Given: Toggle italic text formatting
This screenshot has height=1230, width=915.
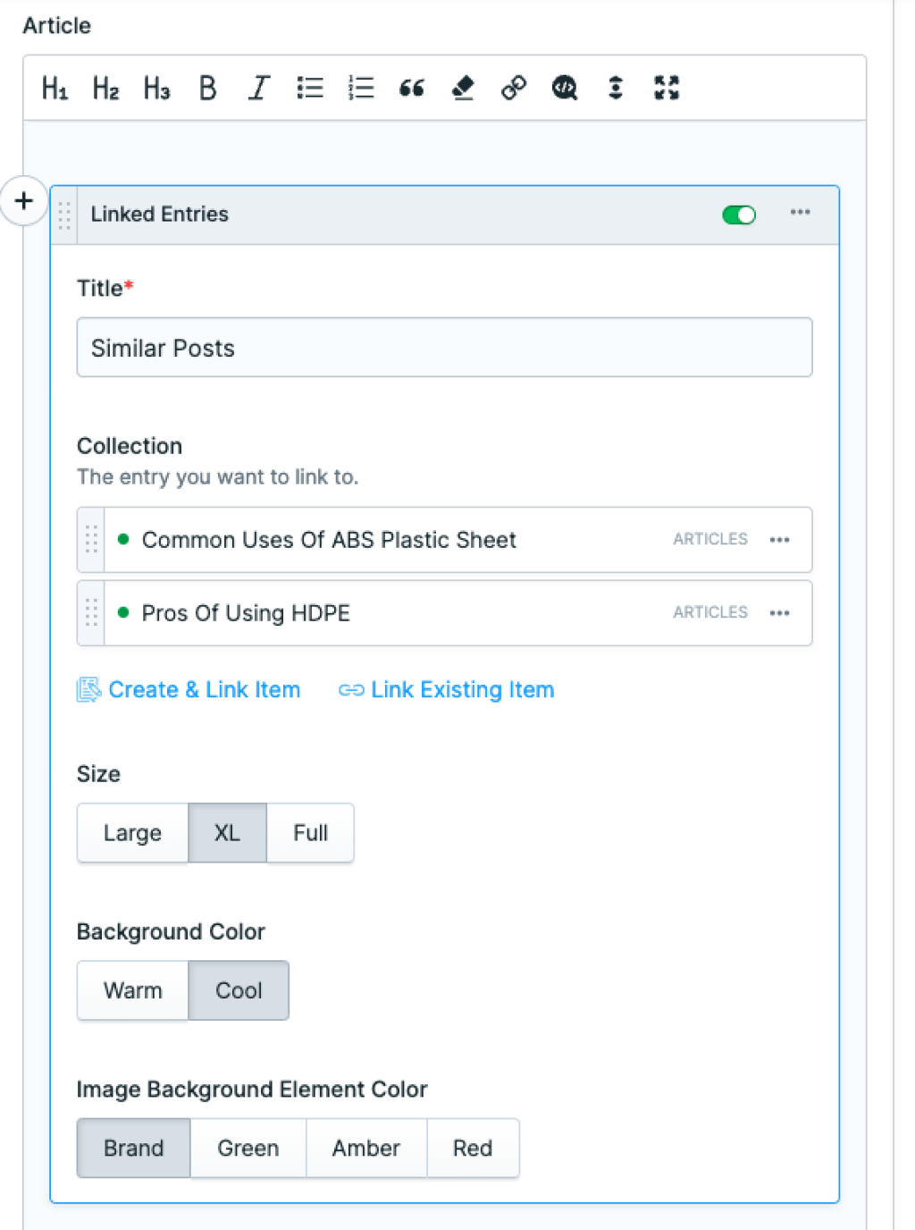Looking at the screenshot, I should pyautogui.click(x=257, y=88).
